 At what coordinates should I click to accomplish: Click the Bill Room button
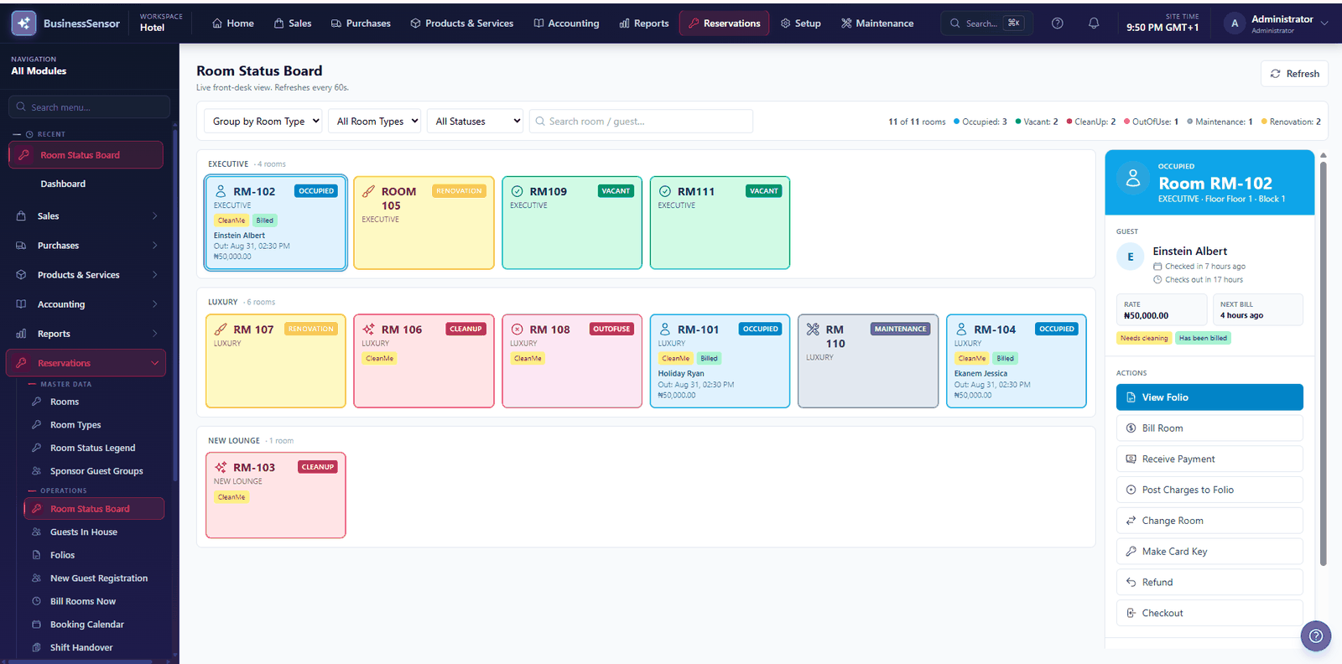click(1209, 428)
